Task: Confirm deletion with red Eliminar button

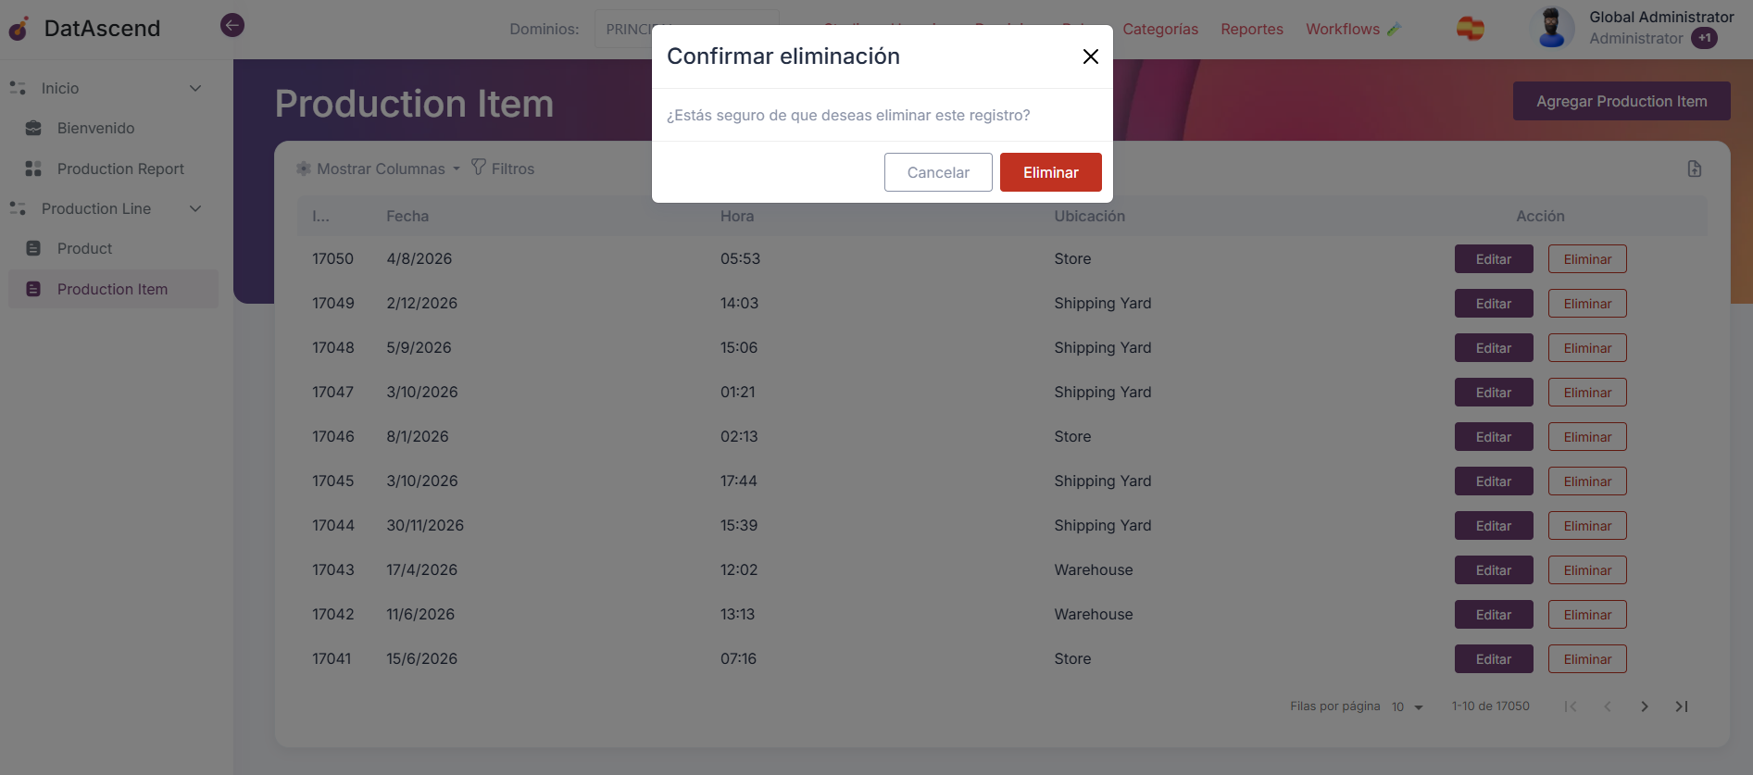Action: point(1051,172)
